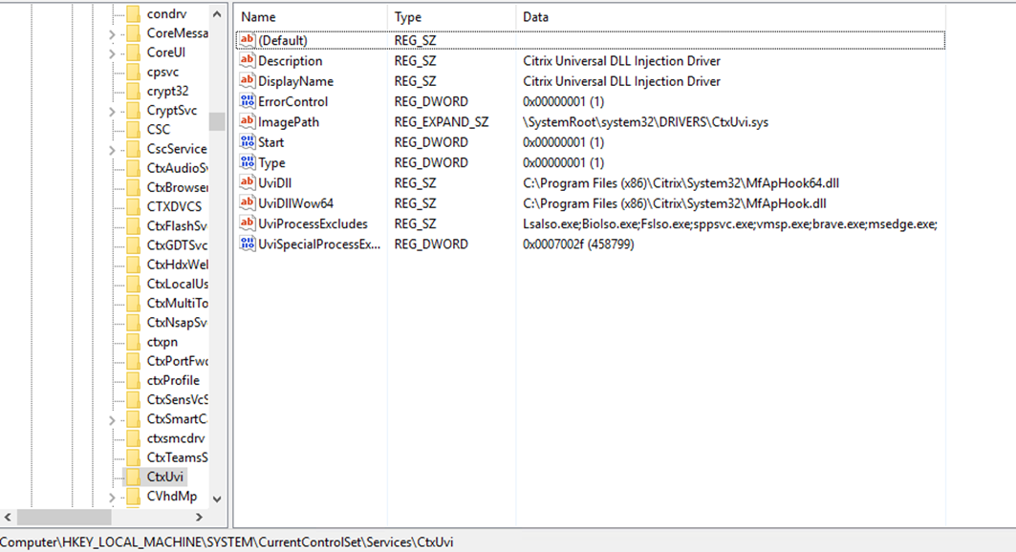Click the folder icon for ctxProfile key

click(133, 380)
